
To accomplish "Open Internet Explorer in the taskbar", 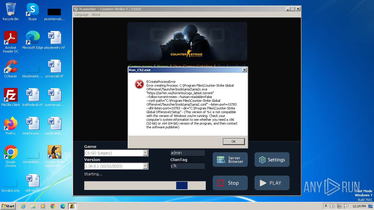I will pos(23,206).
